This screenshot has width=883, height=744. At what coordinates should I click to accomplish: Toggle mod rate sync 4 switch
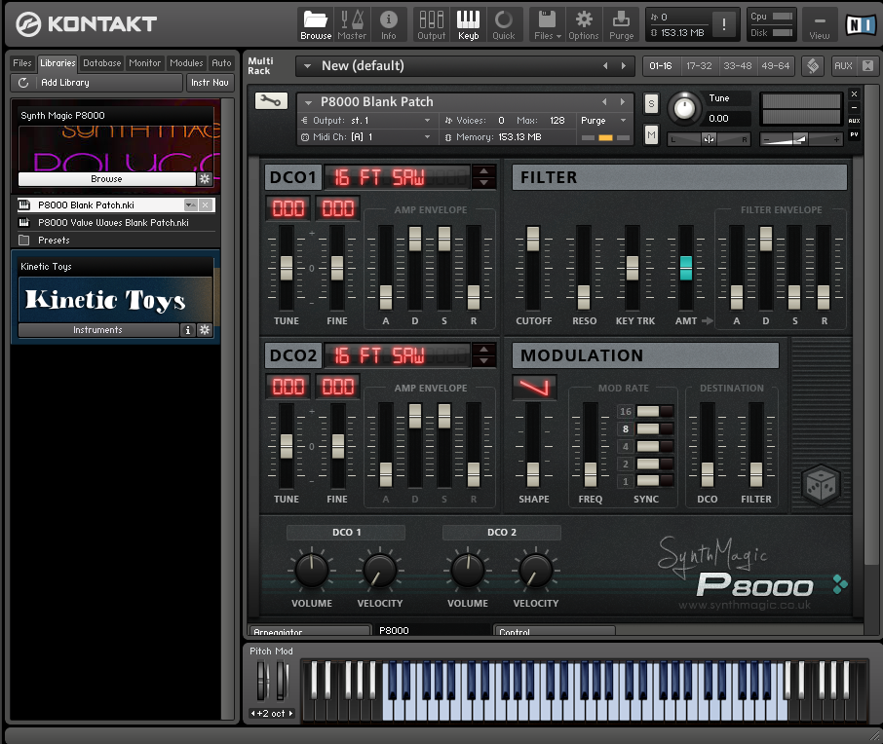coord(655,446)
